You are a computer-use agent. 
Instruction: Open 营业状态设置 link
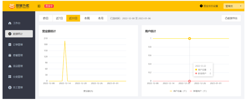211,6
